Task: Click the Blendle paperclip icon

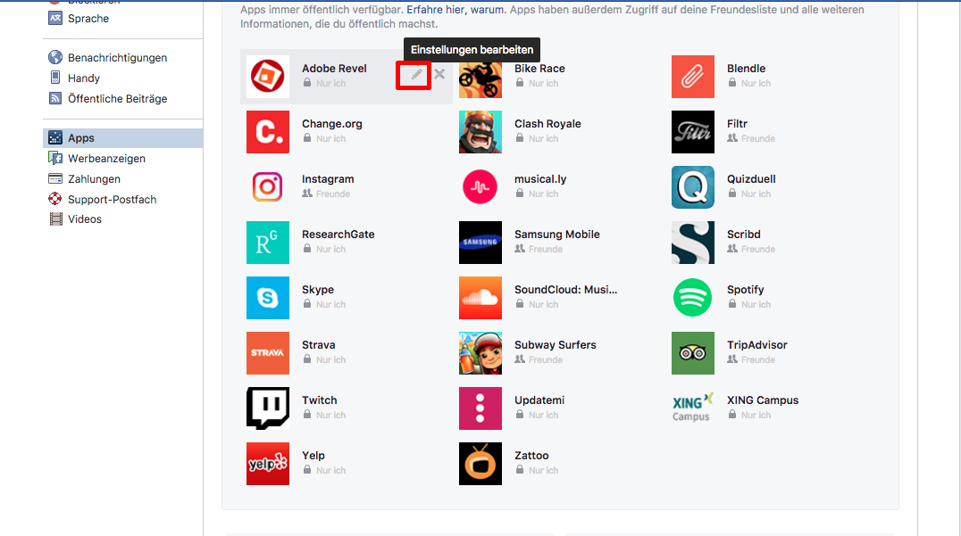Action: click(x=693, y=77)
